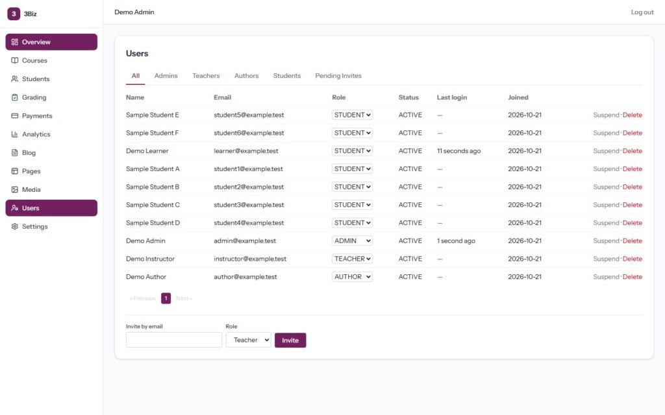The image size is (665, 415).
Task: Open the invite Role Teacher dropdown
Action: (248, 340)
